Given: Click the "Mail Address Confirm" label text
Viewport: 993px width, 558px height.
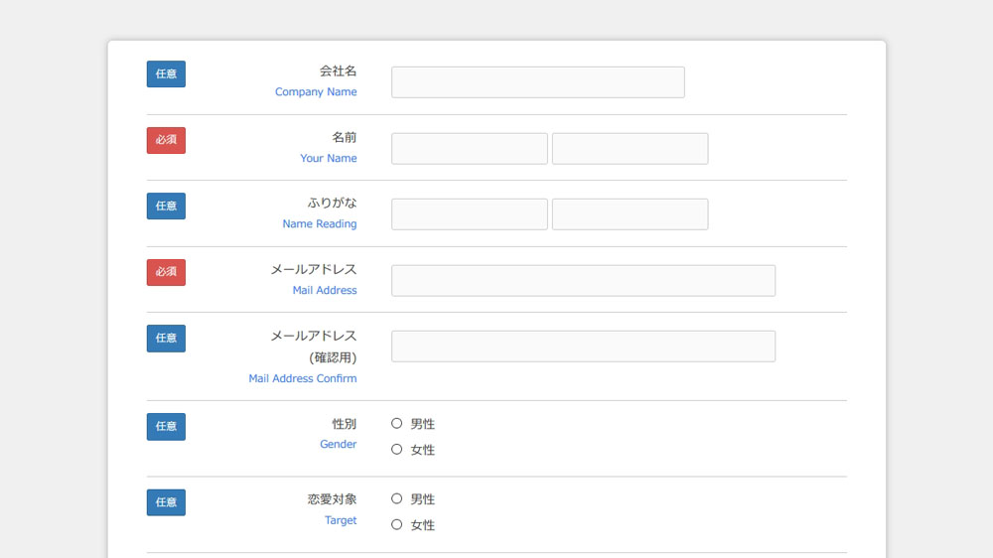Looking at the screenshot, I should (x=303, y=378).
